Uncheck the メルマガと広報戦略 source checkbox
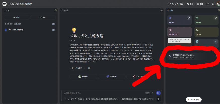The height and width of the screenshot is (104, 220). coord(53,30)
